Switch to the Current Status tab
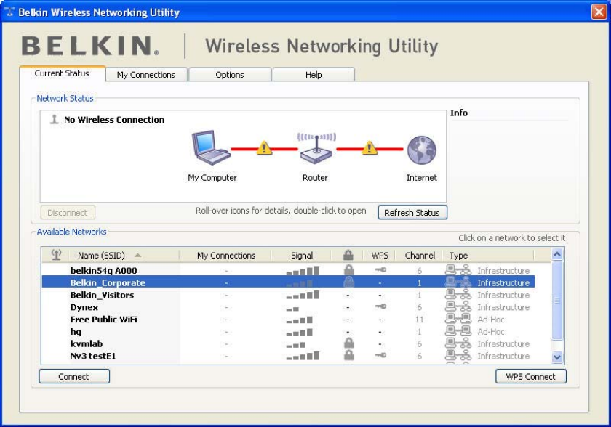Viewport: 611px width, 427px height. [x=63, y=73]
